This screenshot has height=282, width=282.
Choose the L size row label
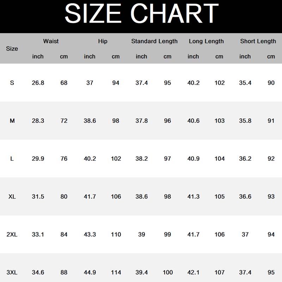pyautogui.click(x=12, y=159)
